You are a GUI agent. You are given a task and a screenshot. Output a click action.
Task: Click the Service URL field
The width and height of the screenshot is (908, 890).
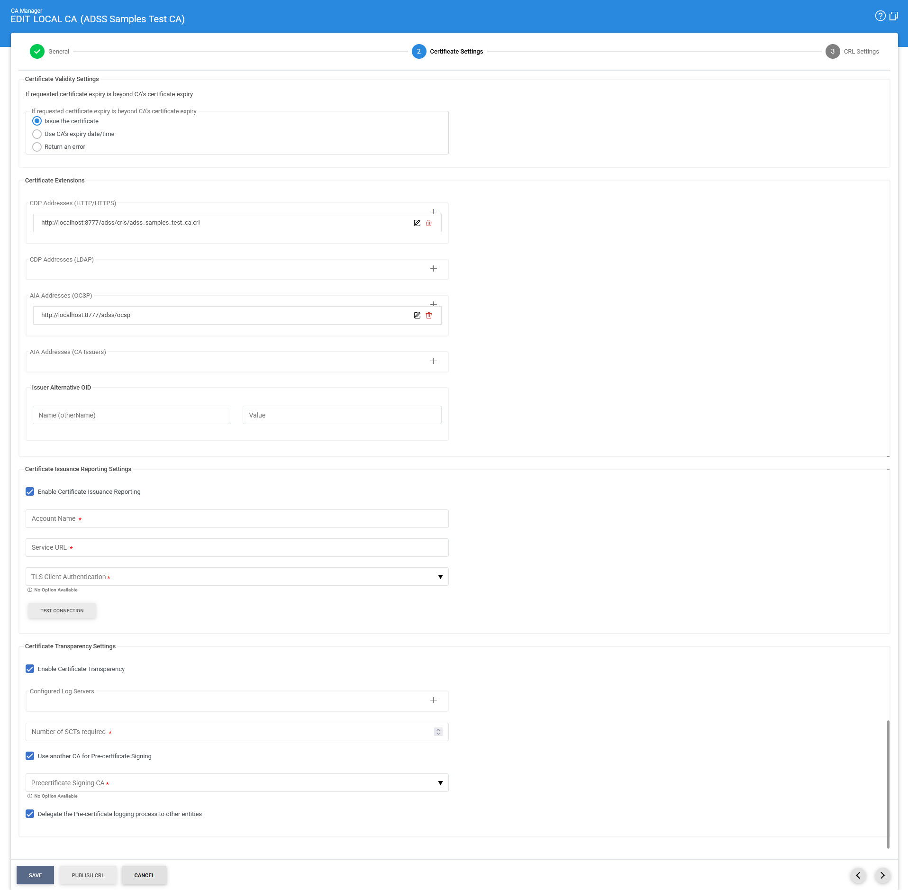pos(237,547)
